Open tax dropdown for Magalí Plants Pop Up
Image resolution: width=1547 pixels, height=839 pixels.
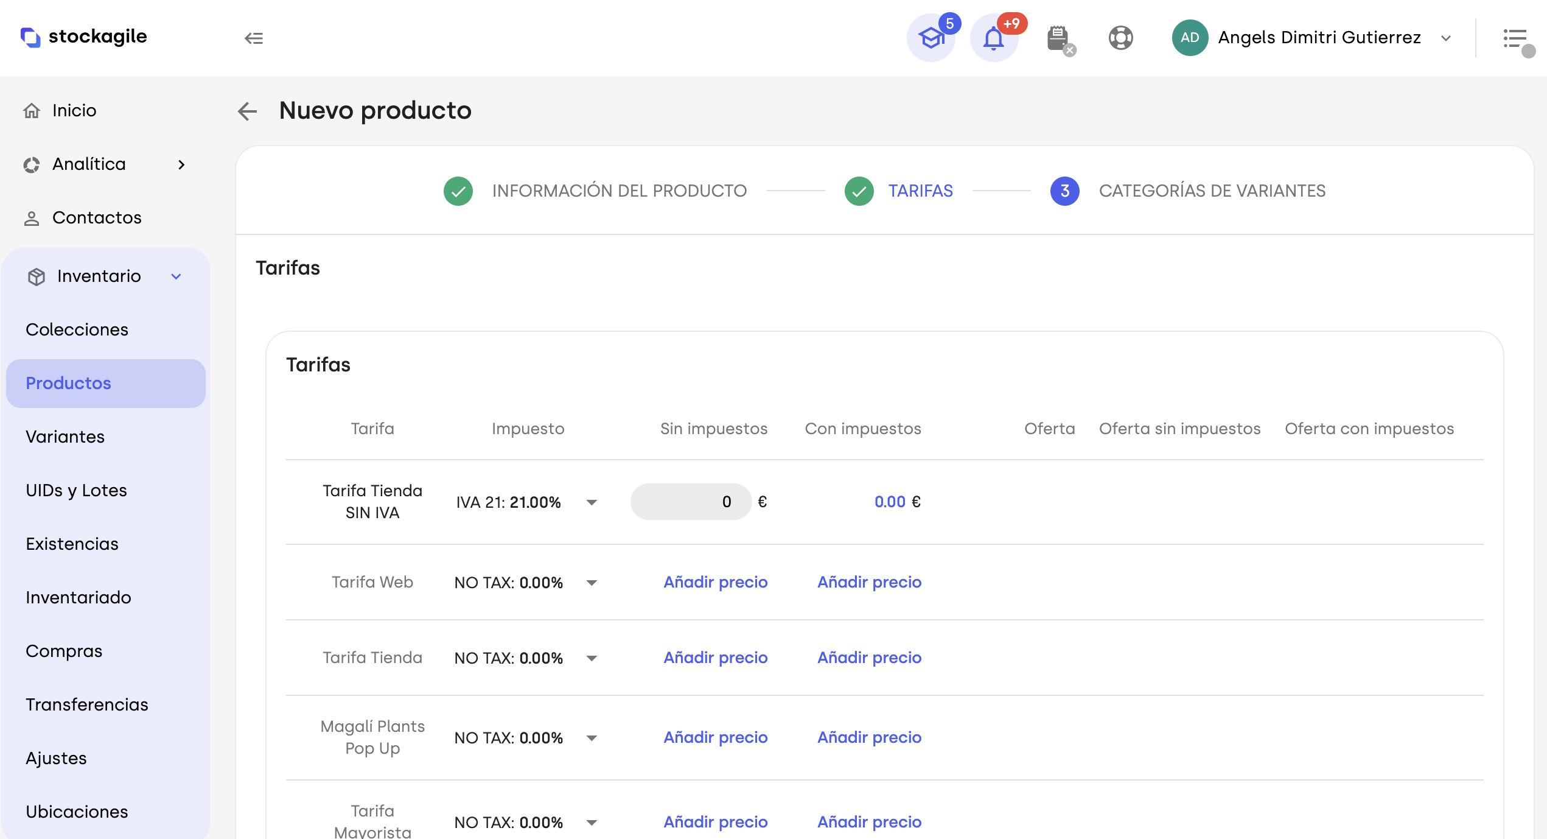[x=592, y=738]
